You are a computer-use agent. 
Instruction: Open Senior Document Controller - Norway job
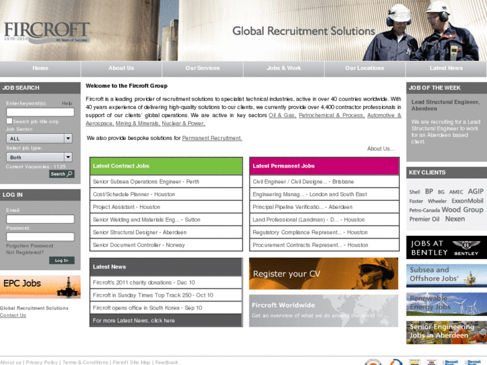coord(166,244)
